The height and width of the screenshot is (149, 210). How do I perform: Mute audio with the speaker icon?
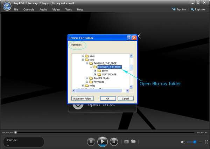click(x=183, y=142)
